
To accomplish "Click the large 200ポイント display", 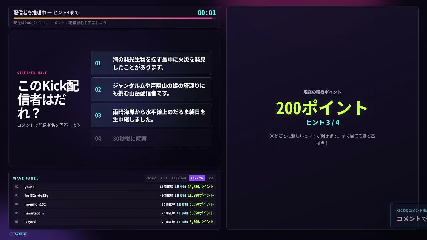I will 322,108.
